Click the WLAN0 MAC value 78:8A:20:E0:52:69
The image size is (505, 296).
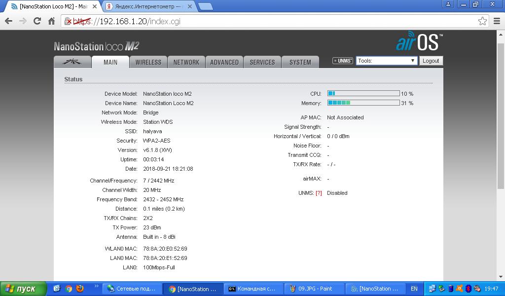(x=165, y=249)
